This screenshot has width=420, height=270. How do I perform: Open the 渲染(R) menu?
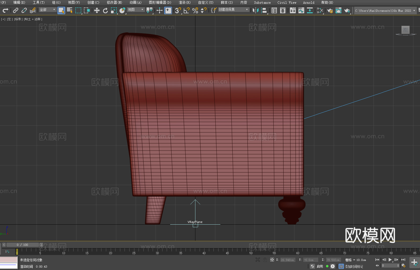tap(185, 2)
